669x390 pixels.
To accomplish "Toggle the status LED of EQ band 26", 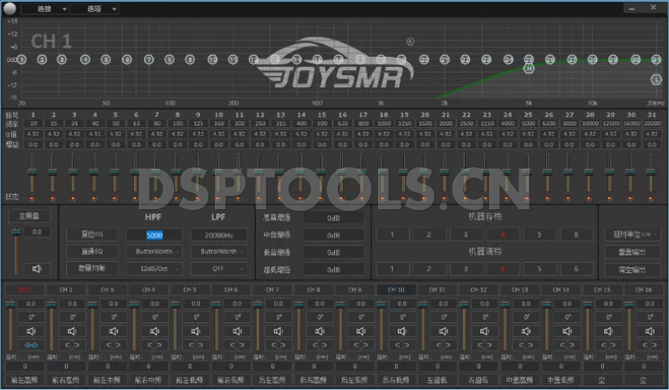I will [x=548, y=198].
